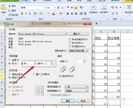
Task: Select column G header
Action: (x=101, y=32)
